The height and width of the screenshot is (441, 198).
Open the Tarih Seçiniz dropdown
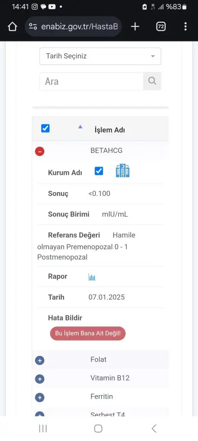click(100, 56)
